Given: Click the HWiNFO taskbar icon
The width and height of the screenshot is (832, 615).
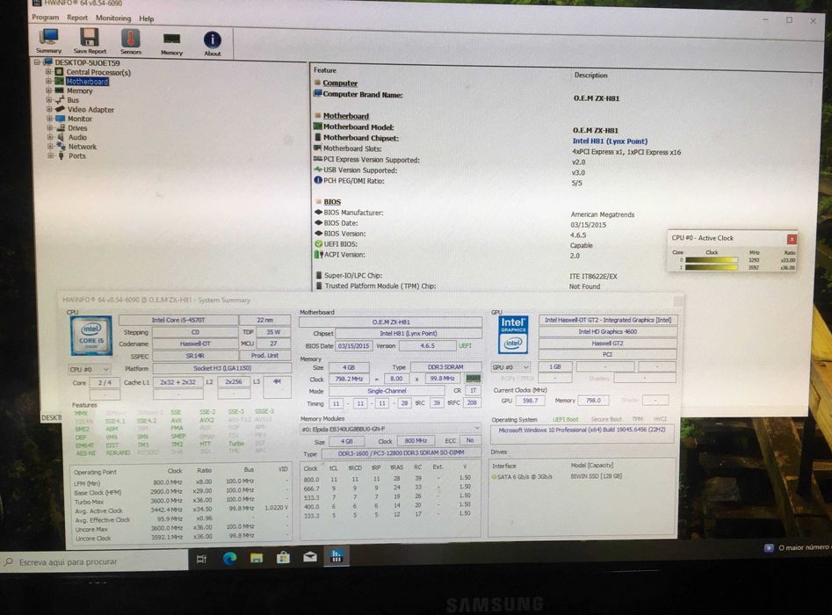Looking at the screenshot, I should [336, 555].
